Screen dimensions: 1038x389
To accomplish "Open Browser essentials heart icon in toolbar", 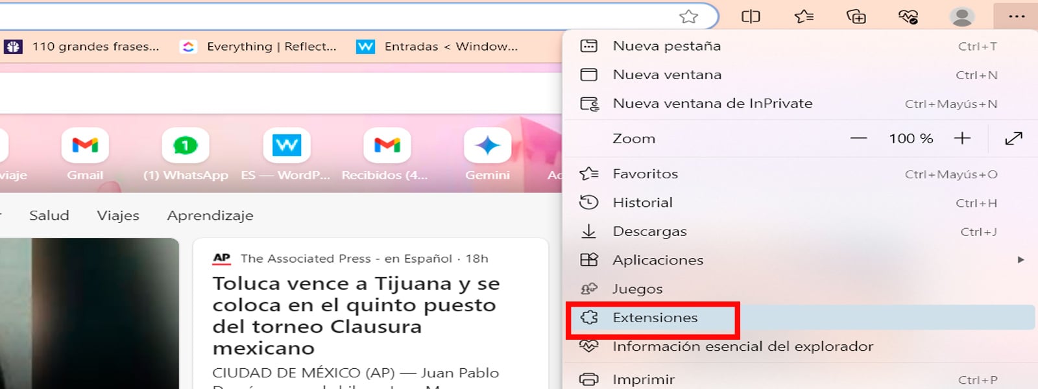I will click(908, 16).
